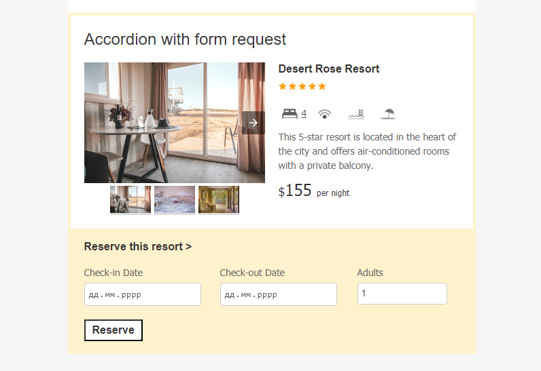Click the swimming pool amenity icon

pos(356,114)
